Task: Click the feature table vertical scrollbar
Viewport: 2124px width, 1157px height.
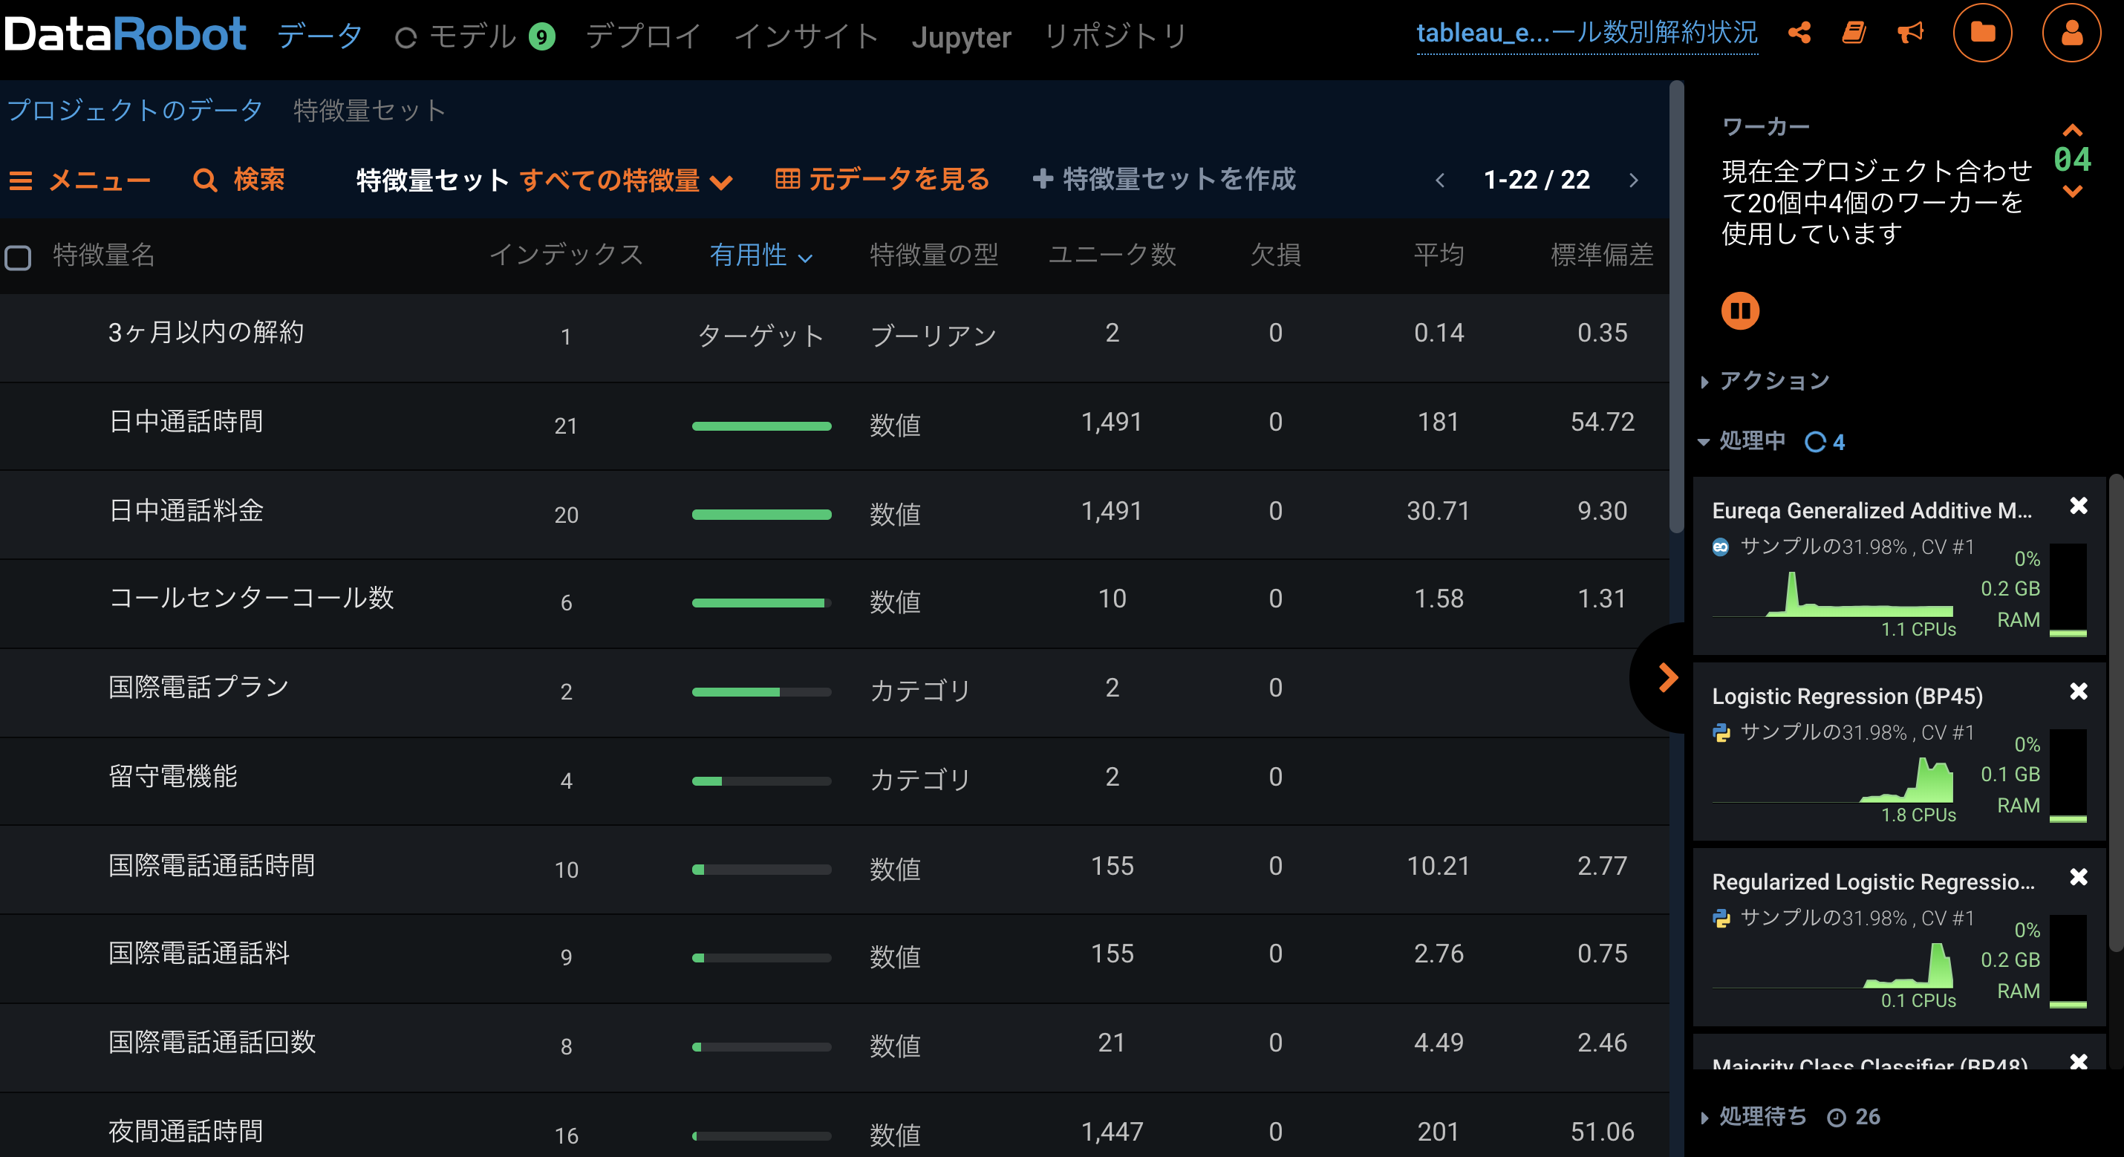Action: tap(1676, 307)
